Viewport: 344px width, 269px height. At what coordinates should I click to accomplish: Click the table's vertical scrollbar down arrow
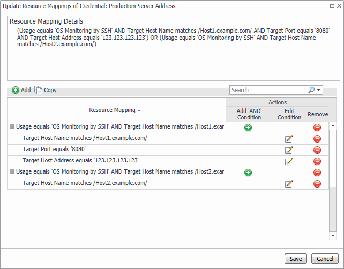(x=333, y=235)
